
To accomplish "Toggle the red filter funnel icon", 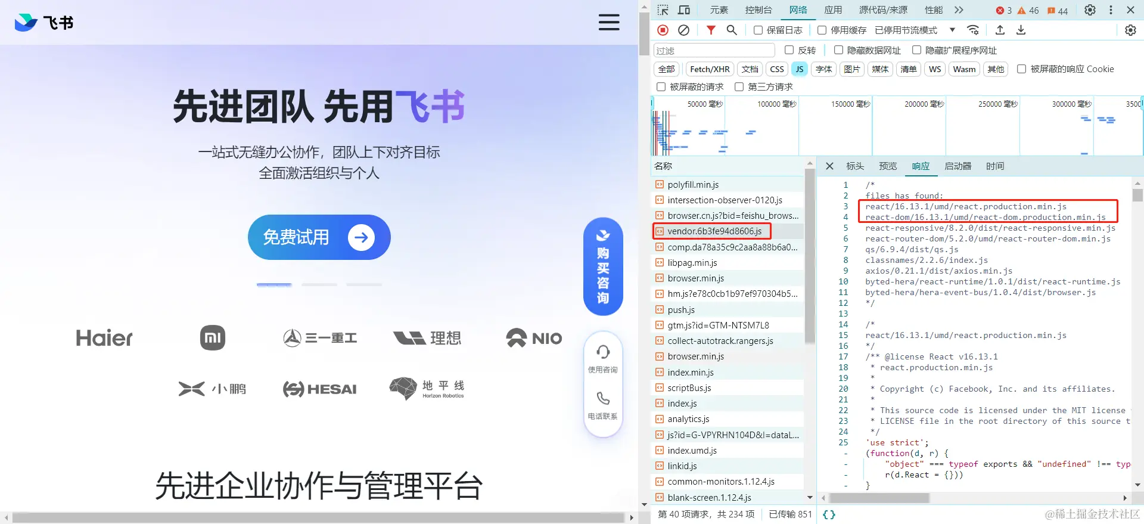I will [711, 30].
